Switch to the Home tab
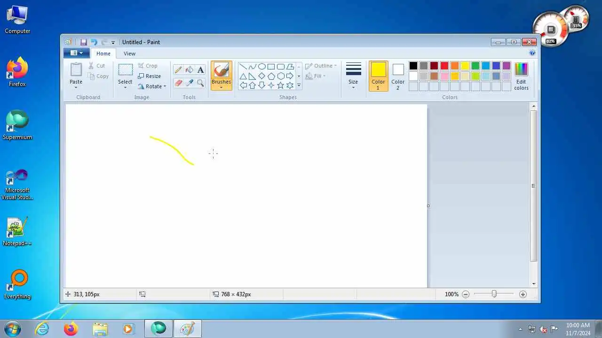The height and width of the screenshot is (338, 602). coord(103,54)
